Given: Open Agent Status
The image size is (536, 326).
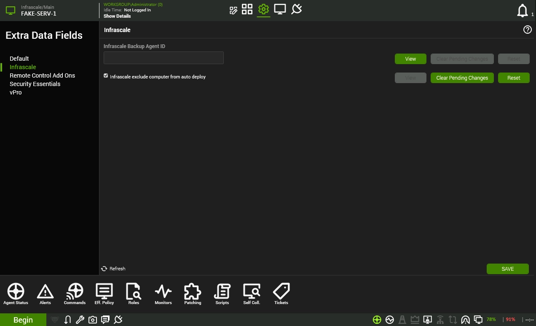Looking at the screenshot, I should (x=16, y=294).
